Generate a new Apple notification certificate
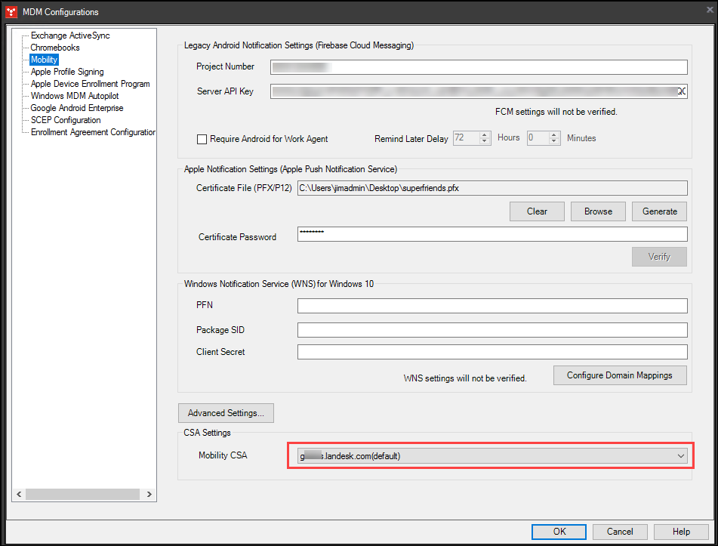718x546 pixels. tap(659, 211)
